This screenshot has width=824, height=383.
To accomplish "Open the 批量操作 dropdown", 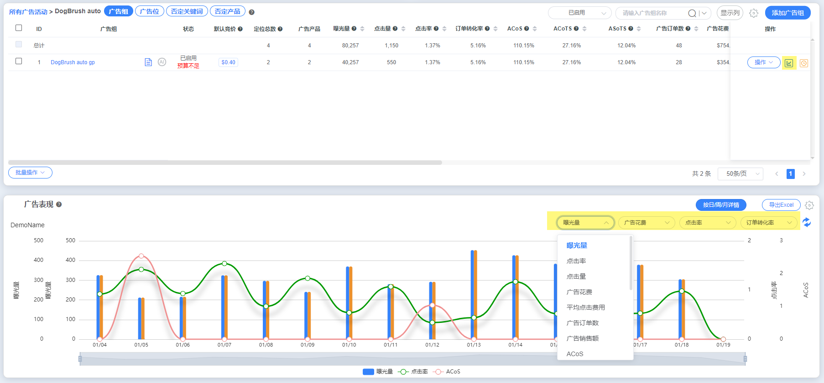I will click(30, 173).
